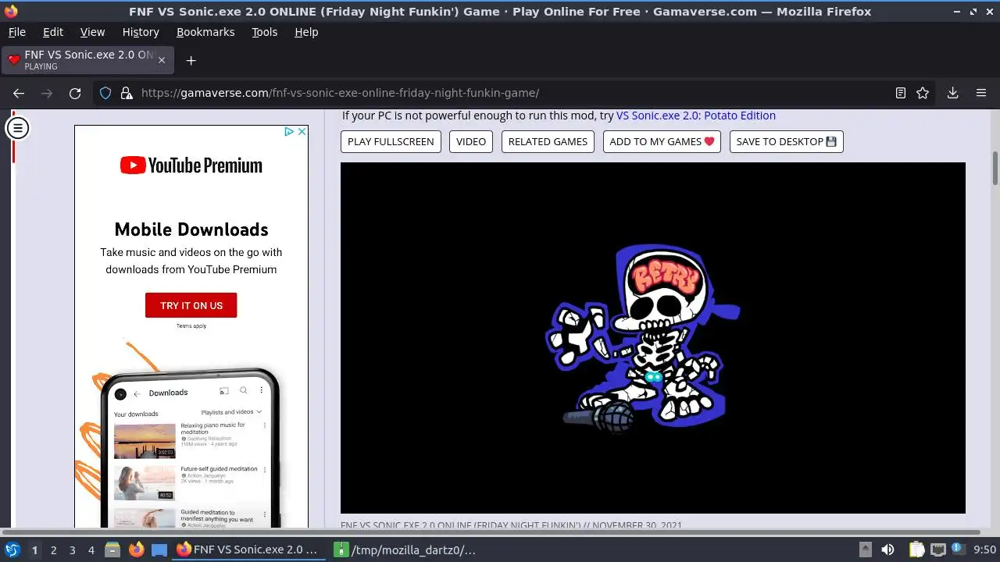This screenshot has height=562, width=1000.
Task: Open the VS Sonic.exe 2.0: Potato Edition link
Action: point(696,116)
